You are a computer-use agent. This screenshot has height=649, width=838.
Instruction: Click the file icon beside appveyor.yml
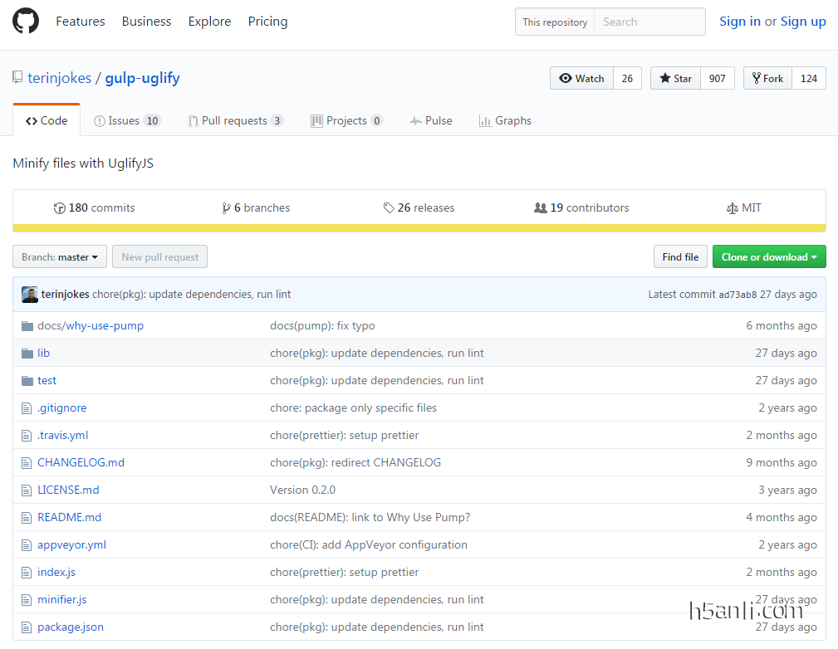(x=27, y=544)
